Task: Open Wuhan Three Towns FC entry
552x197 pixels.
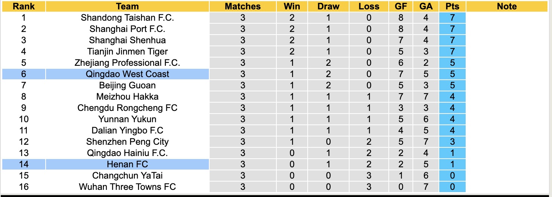Action: [x=127, y=187]
